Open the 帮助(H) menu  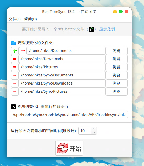(x=30, y=19)
